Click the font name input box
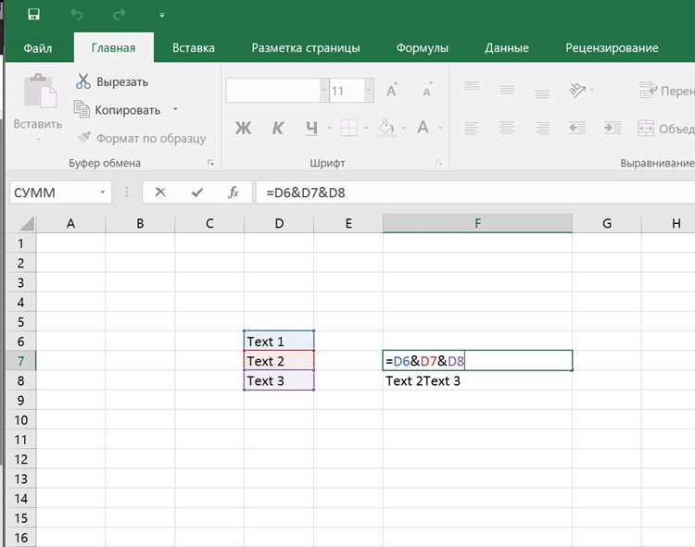This screenshot has height=547, width=695. (273, 91)
